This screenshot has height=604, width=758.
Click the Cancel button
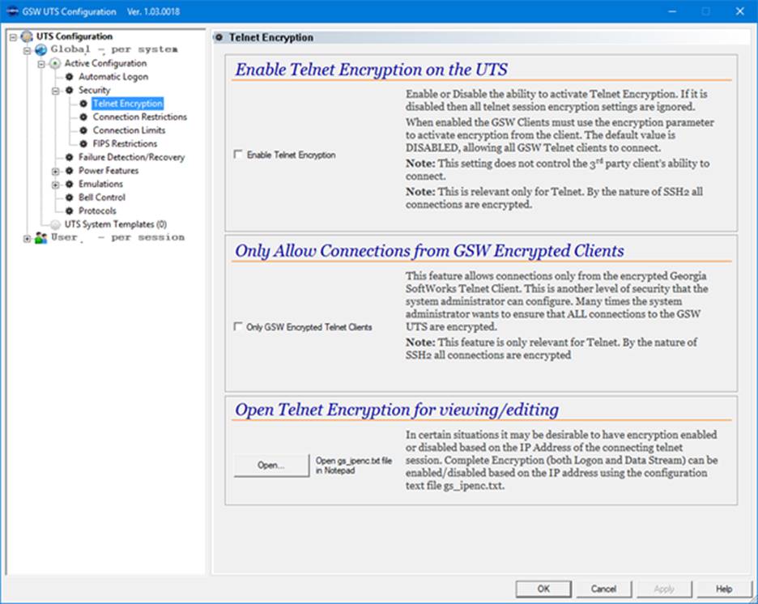(x=603, y=589)
